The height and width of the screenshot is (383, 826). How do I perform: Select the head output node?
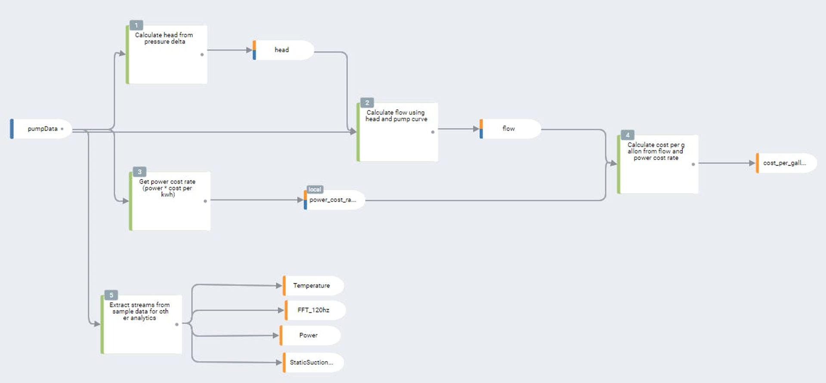click(x=283, y=50)
